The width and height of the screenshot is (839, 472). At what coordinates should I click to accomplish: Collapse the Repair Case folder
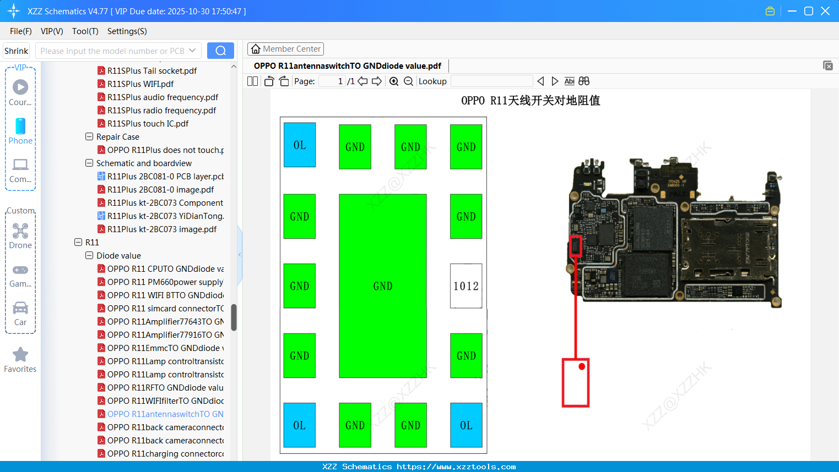click(x=89, y=136)
